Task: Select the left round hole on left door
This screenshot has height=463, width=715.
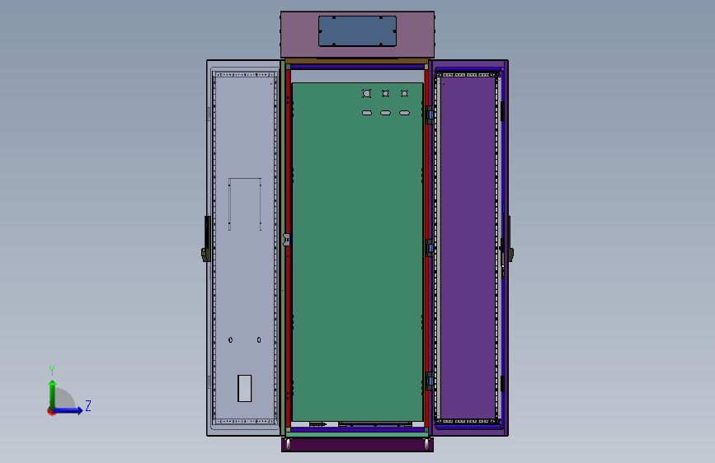Action: (230, 340)
